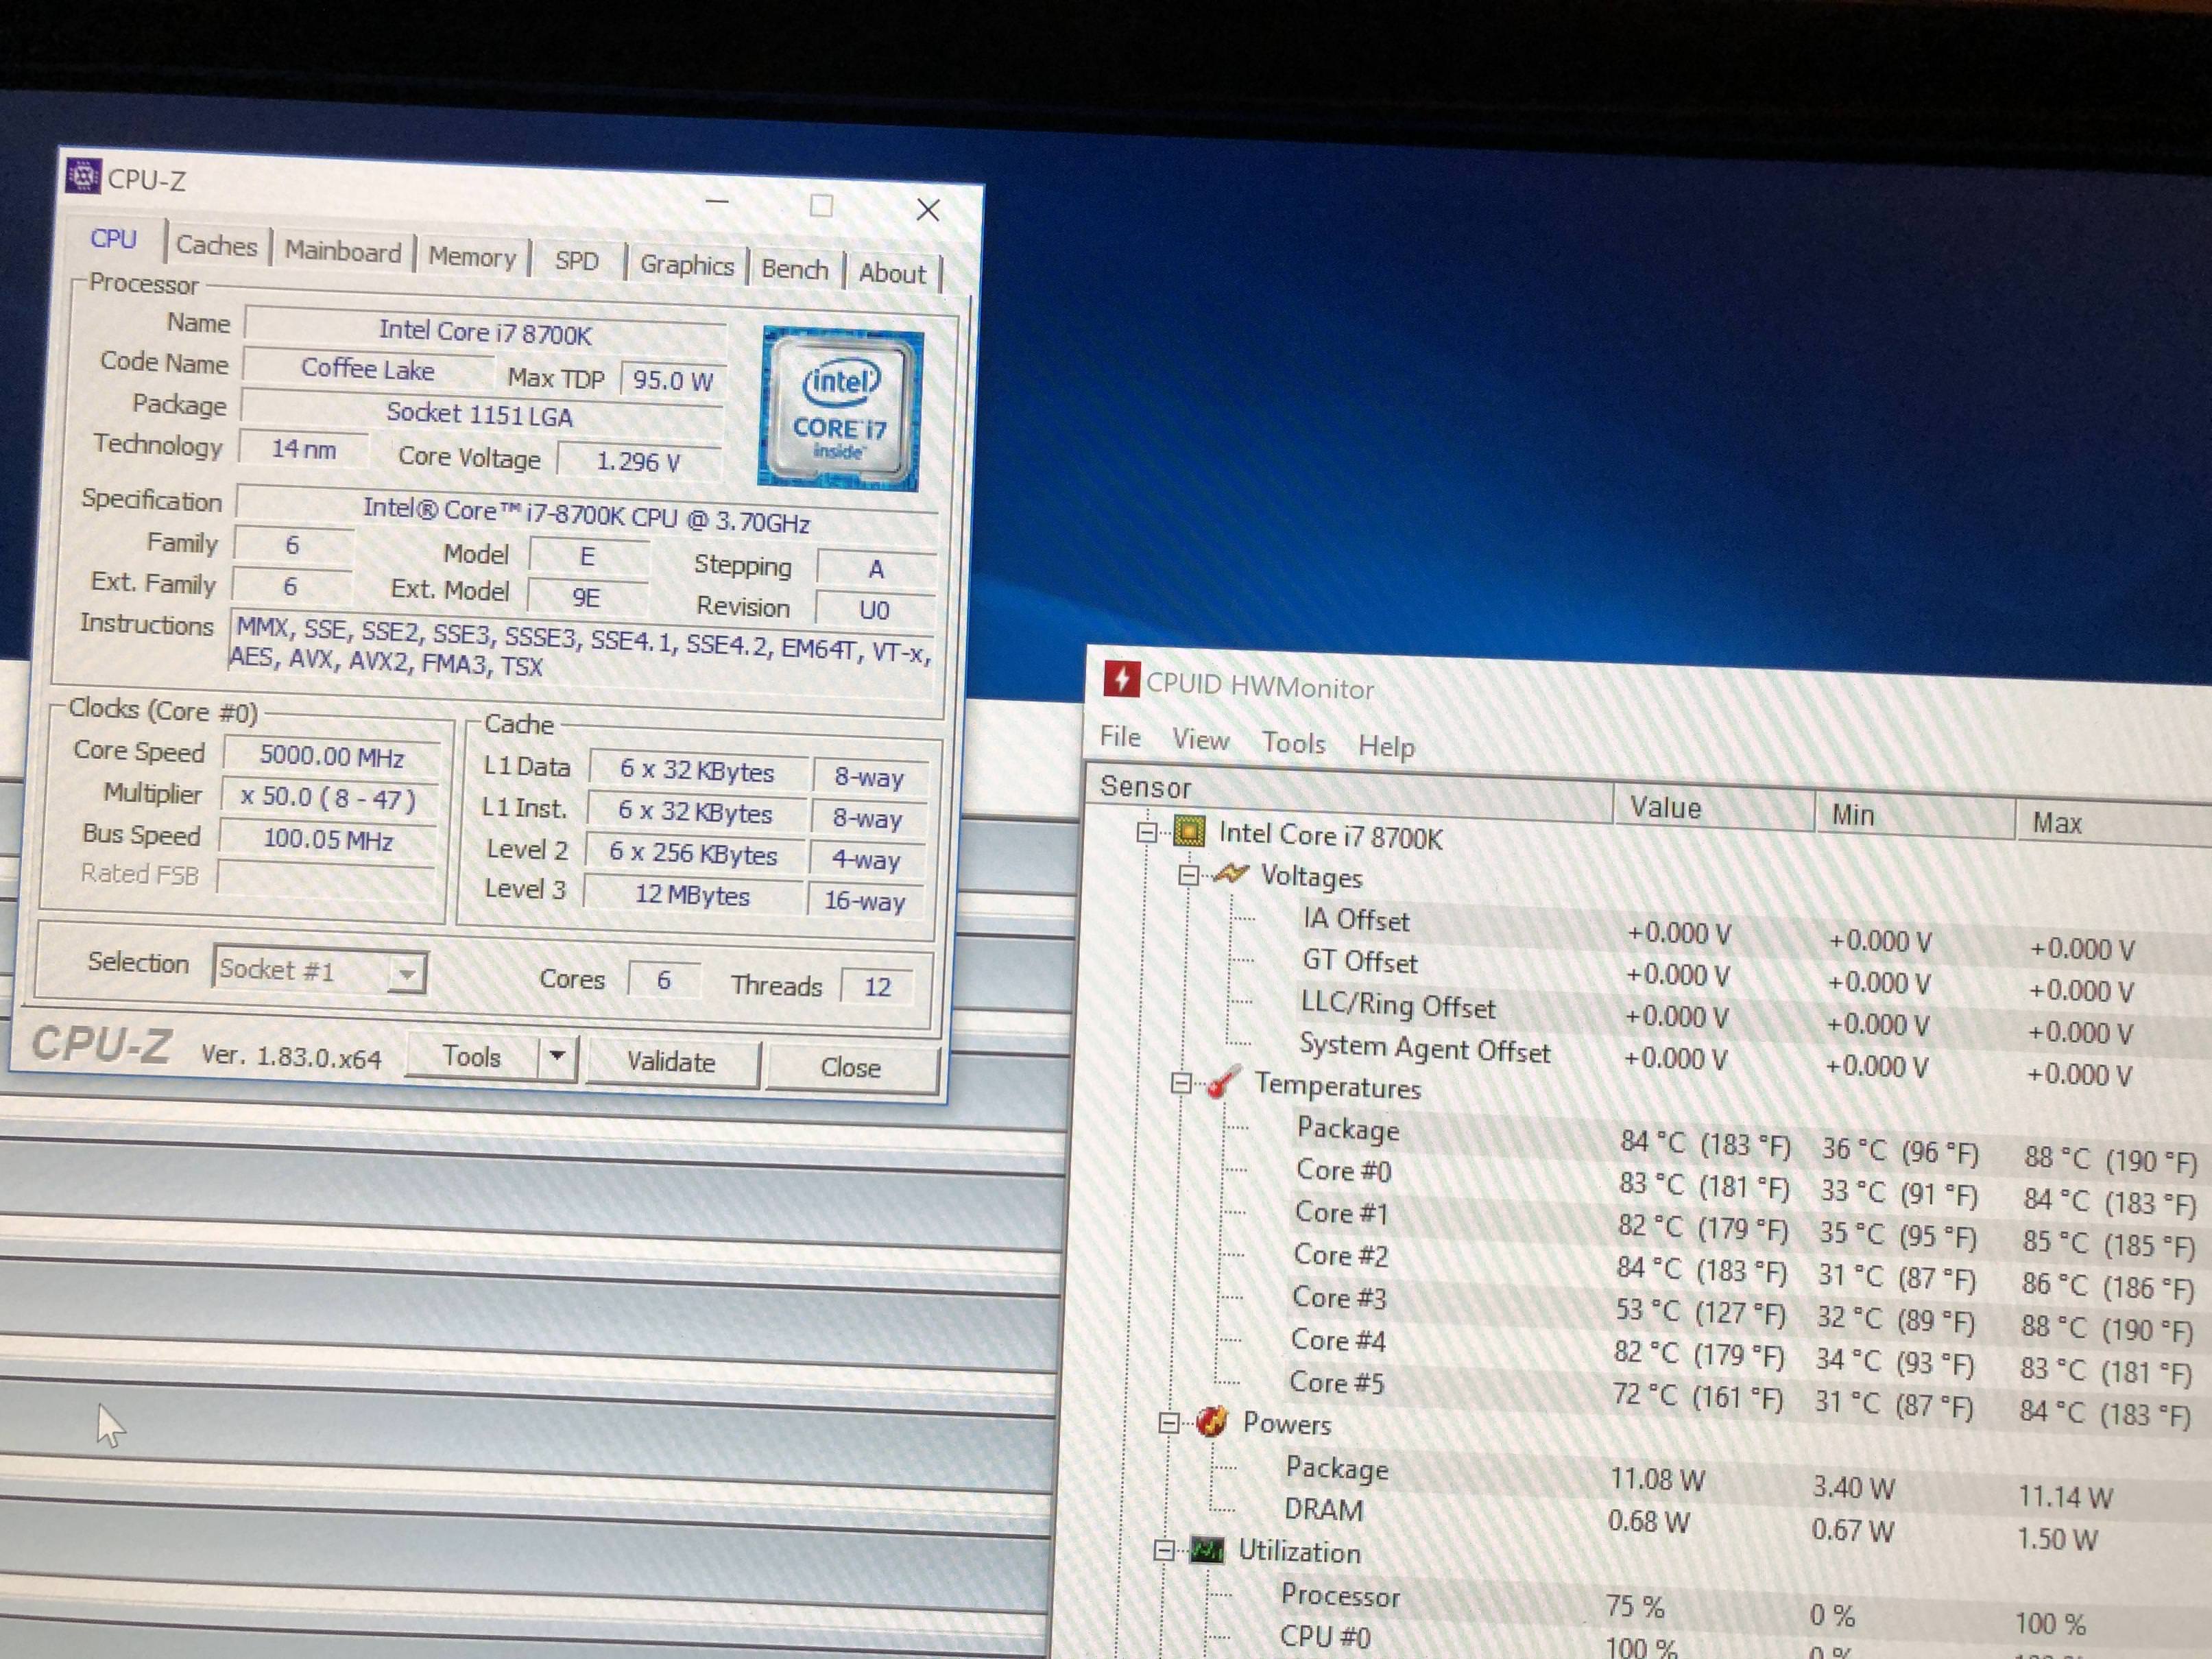Collapse the Powers tree node
This screenshot has width=2212, height=1659.
point(1169,1422)
